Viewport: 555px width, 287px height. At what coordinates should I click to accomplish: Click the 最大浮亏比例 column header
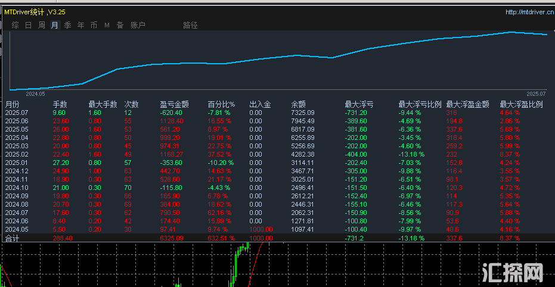pyautogui.click(x=420, y=105)
